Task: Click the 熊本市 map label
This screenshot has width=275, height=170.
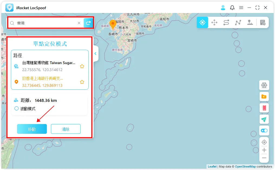Action: point(123,28)
